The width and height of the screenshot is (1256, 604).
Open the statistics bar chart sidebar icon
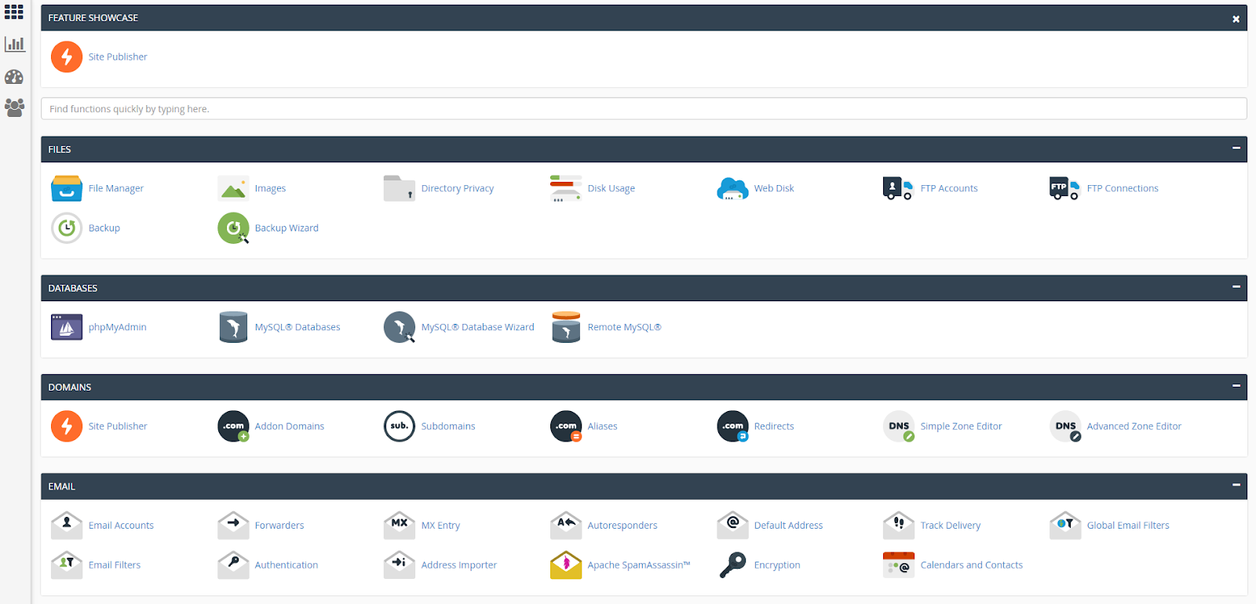coord(14,44)
